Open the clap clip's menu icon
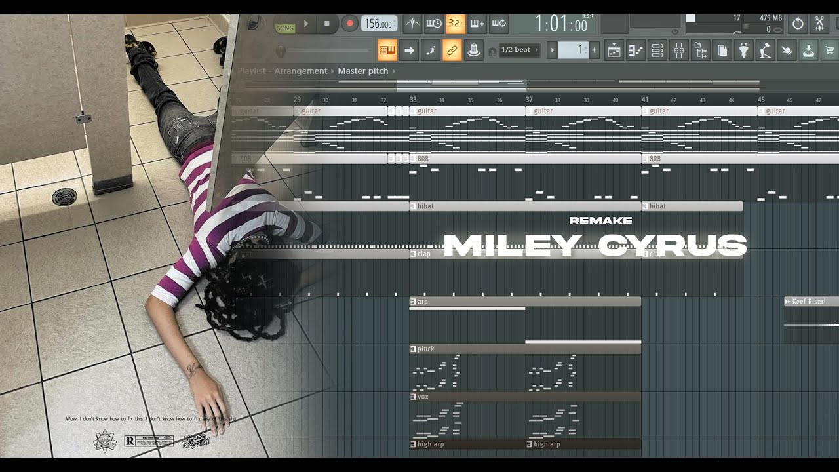839x472 pixels. point(413,254)
